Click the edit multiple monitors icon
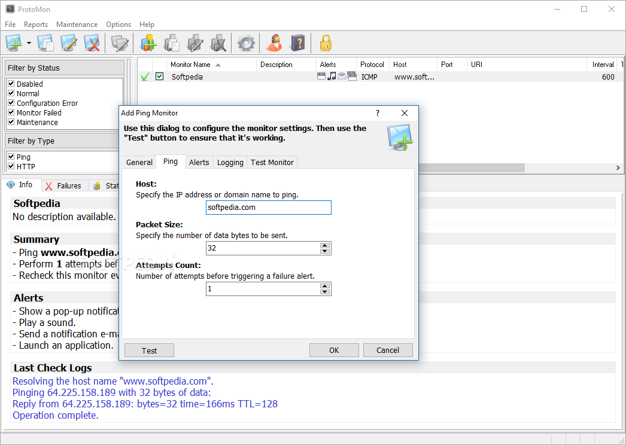The width and height of the screenshot is (626, 445). (x=119, y=42)
